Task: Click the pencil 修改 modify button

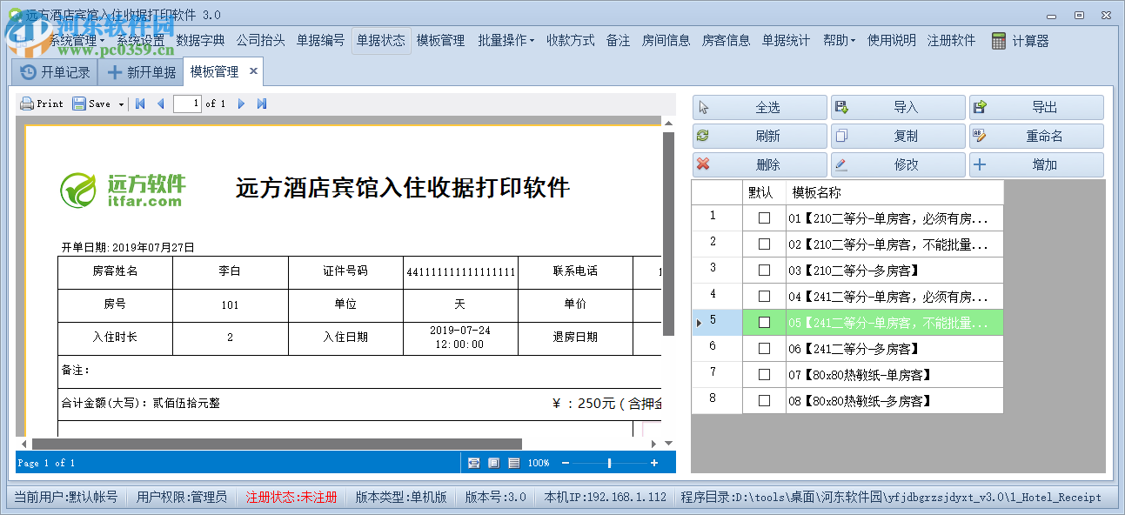Action: point(898,164)
